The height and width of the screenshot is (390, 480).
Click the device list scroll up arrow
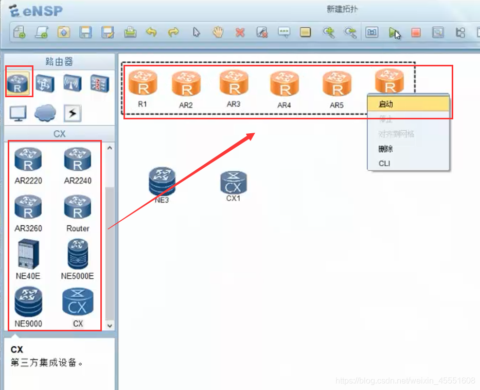click(x=110, y=148)
